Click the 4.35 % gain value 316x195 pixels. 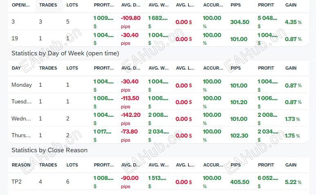point(293,22)
